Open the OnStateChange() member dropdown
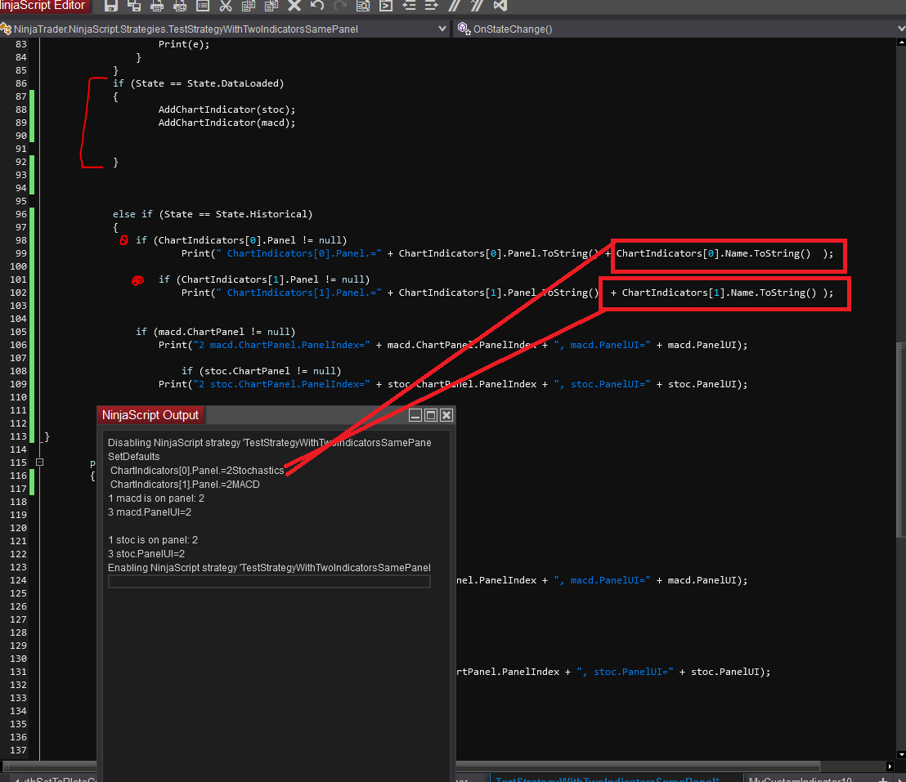The width and height of the screenshot is (906, 782). point(901,29)
